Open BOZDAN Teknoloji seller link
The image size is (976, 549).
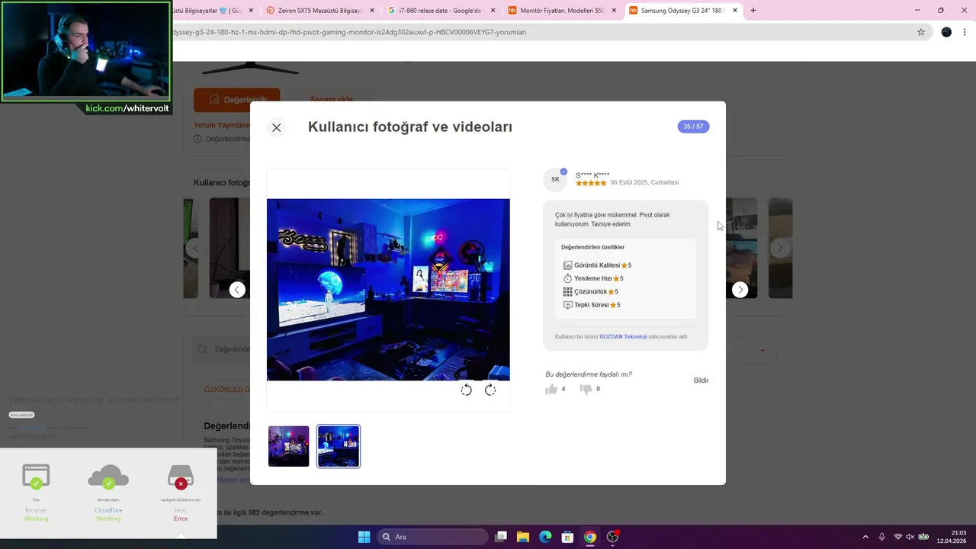click(x=623, y=337)
